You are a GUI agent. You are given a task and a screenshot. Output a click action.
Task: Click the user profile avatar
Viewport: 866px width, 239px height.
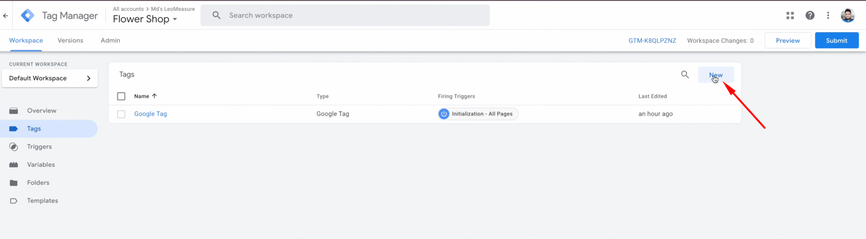[x=848, y=16]
